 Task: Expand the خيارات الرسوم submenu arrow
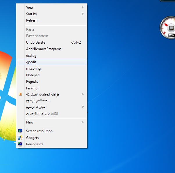click(83, 107)
